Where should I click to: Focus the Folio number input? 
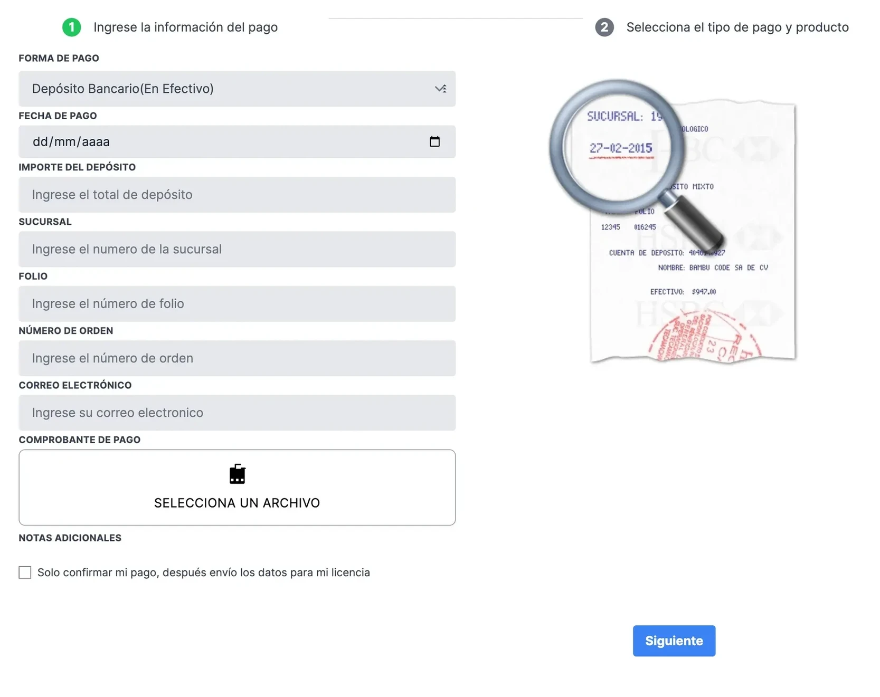[x=237, y=304]
